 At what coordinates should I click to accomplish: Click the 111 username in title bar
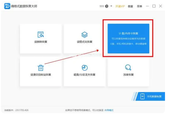[101, 6]
